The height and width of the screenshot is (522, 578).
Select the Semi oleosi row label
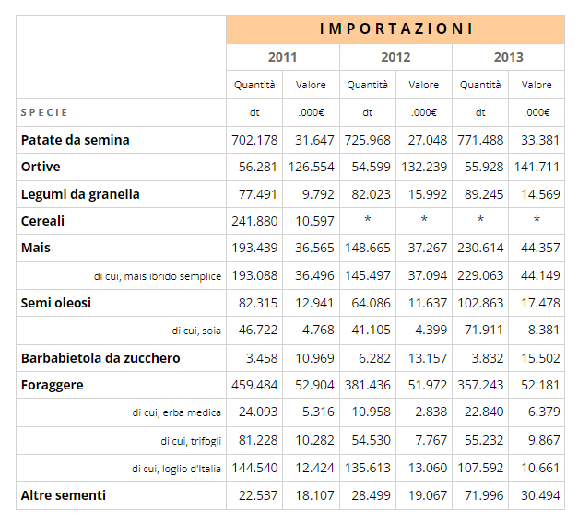(x=56, y=303)
